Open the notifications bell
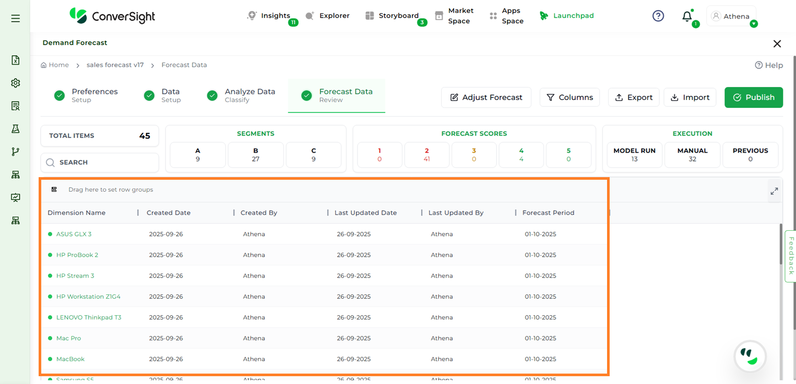The image size is (796, 384). 687,17
